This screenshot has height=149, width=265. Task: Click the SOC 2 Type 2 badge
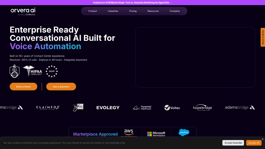[15, 71]
